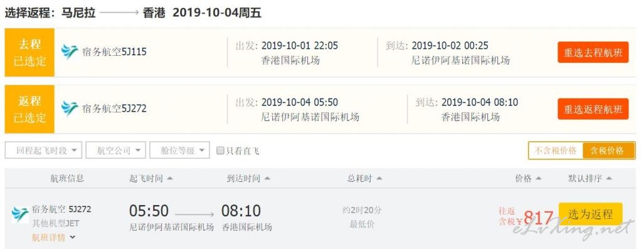Sort by total duration using 总耗时 arrow
Image resolution: width=641 pixels, height=249 pixels.
coord(379,179)
